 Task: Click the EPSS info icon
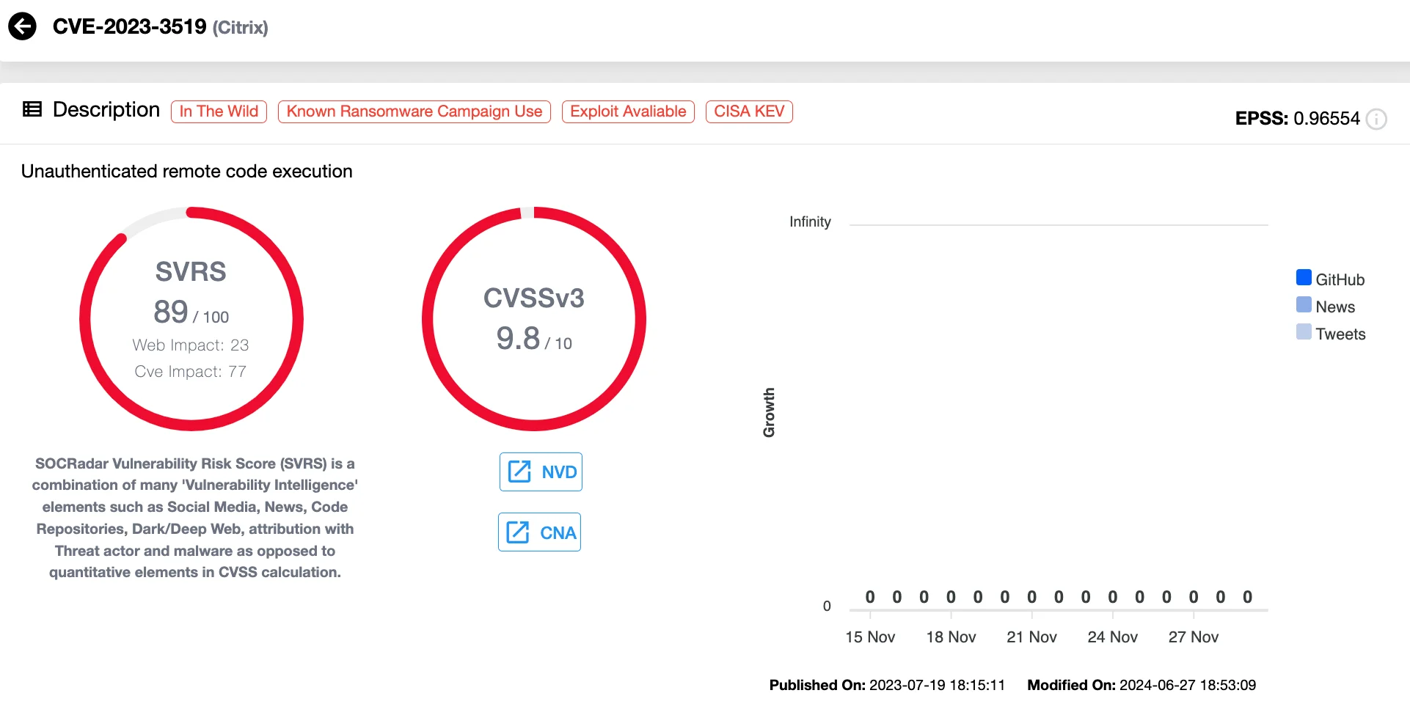point(1377,119)
